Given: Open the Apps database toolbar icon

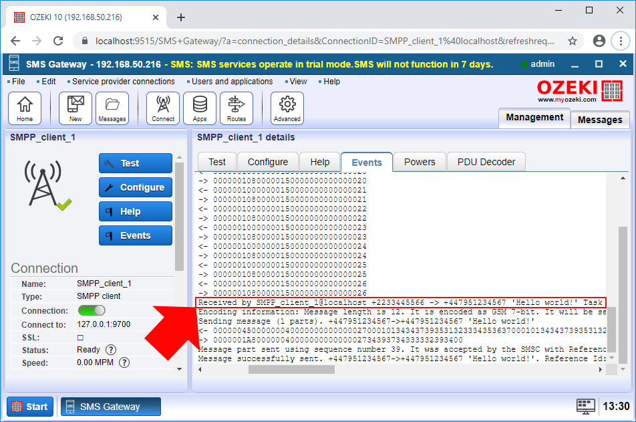Looking at the screenshot, I should 200,108.
